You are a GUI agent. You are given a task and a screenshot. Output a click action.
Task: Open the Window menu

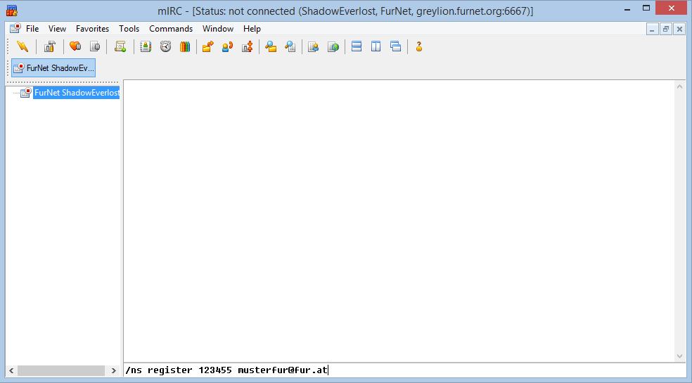coord(217,29)
